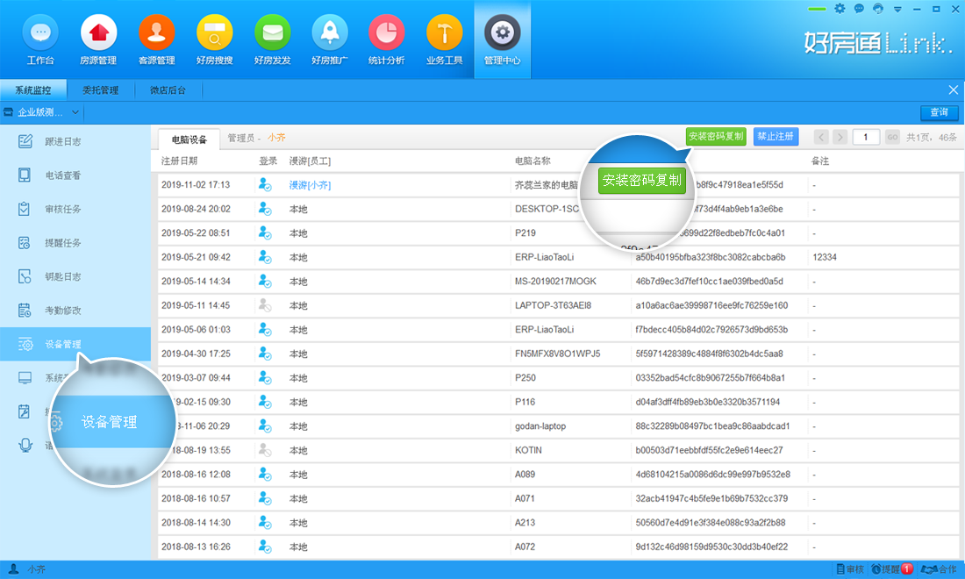Open the 审核 panel in the status bar

pos(851,568)
